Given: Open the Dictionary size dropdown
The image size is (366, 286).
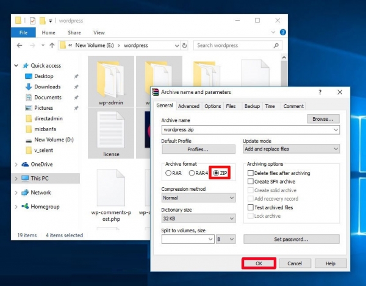Looking at the screenshot, I should click(x=198, y=218).
